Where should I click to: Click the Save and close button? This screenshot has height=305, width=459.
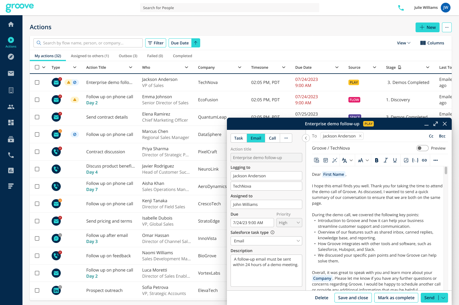[353, 298]
